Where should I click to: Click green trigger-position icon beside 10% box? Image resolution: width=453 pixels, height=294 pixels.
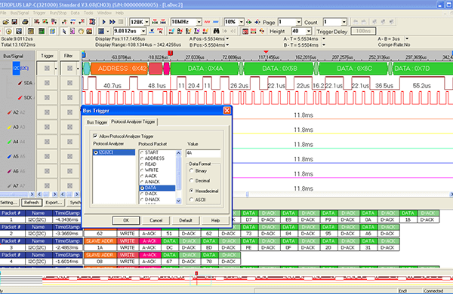click(249, 22)
